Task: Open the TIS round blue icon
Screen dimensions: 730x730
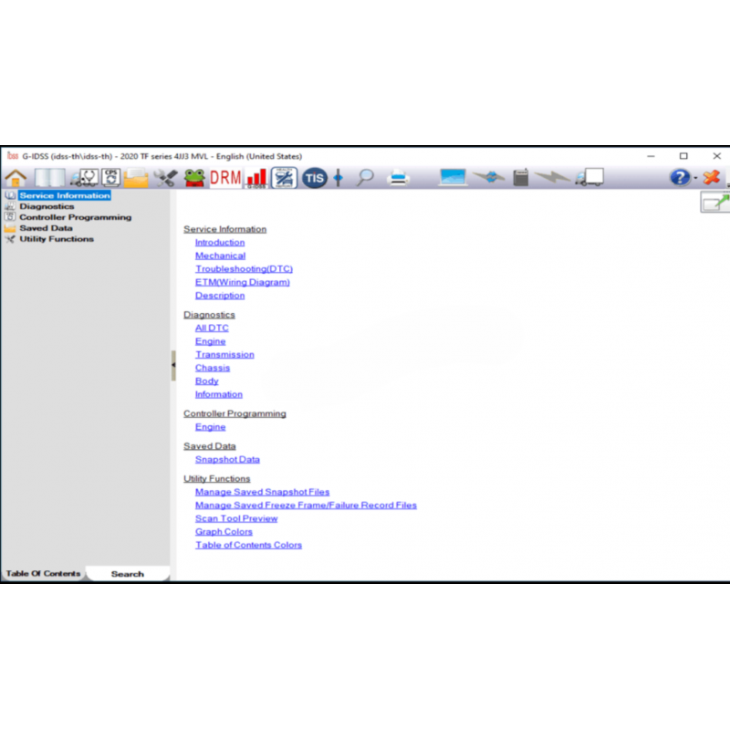Action: (314, 178)
